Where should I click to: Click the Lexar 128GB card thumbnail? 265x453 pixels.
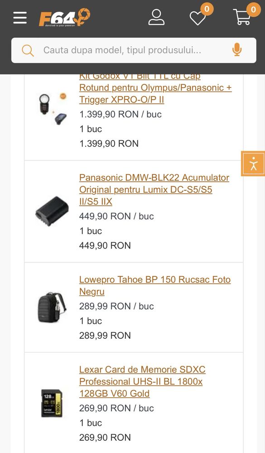coord(52,403)
